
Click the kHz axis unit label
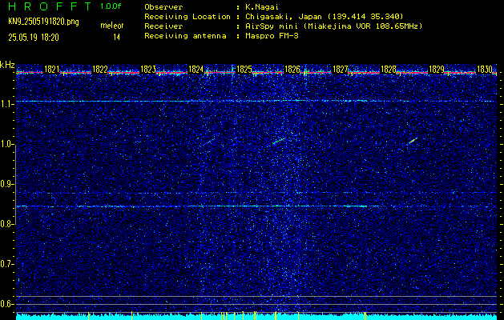(x=7, y=65)
